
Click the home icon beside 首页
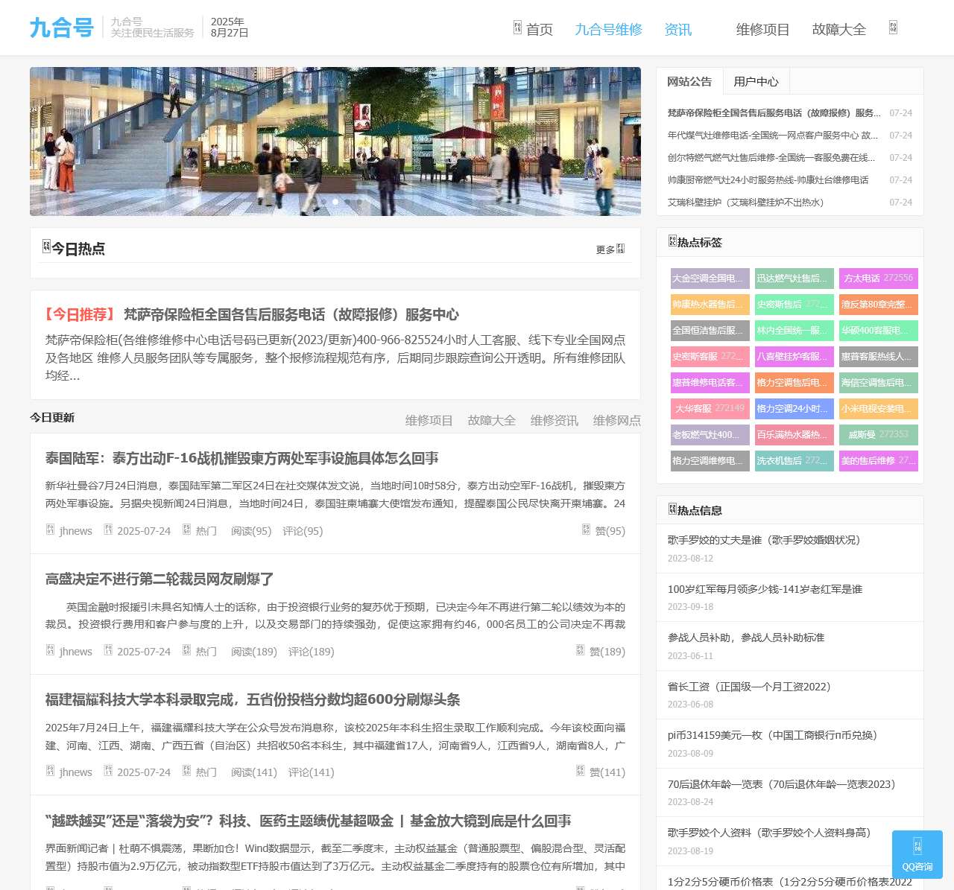(x=517, y=28)
